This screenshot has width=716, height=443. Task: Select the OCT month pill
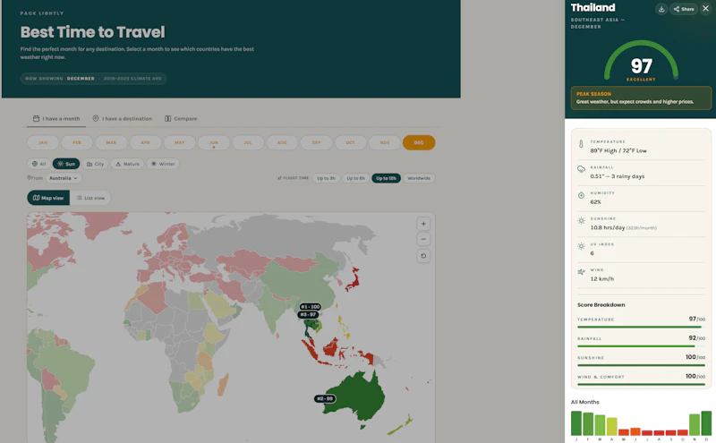[x=350, y=142]
